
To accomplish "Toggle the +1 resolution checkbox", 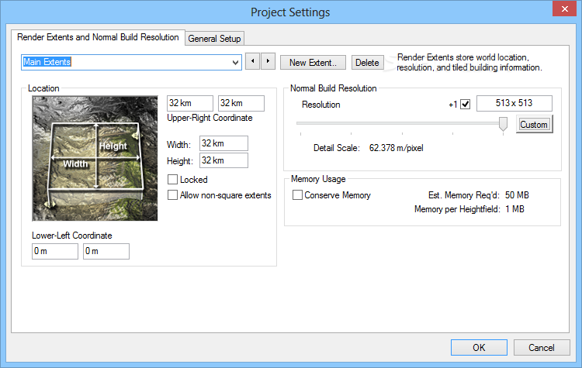I will point(465,104).
